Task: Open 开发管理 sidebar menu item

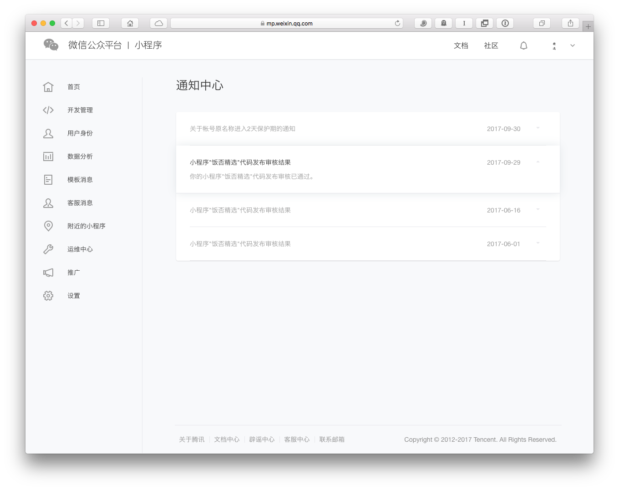Action: [x=80, y=110]
